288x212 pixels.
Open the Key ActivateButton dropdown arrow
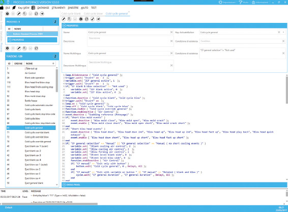click(x=283, y=32)
